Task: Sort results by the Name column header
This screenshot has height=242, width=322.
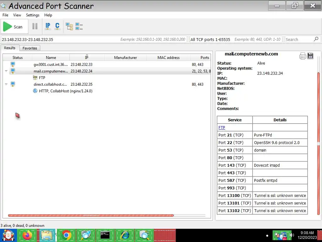Action: coord(51,58)
